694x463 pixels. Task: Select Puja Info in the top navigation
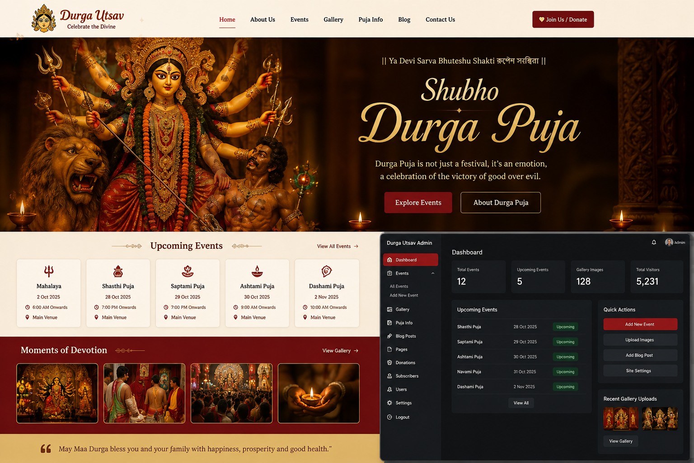tap(370, 19)
